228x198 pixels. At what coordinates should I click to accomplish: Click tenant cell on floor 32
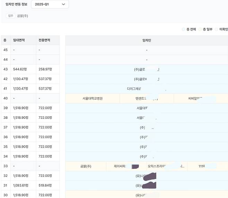coord(147,176)
